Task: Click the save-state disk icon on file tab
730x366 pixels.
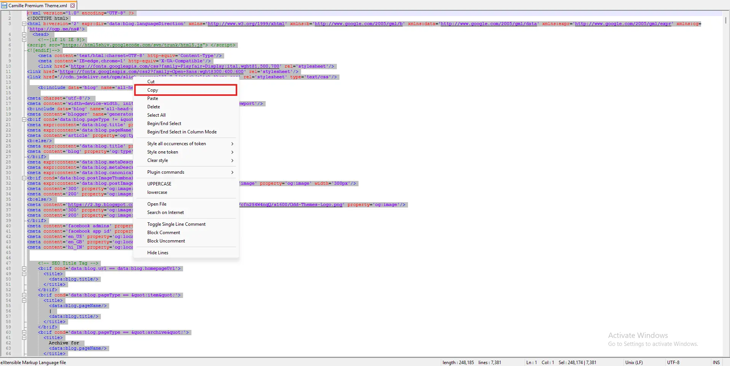Action: [x=4, y=6]
